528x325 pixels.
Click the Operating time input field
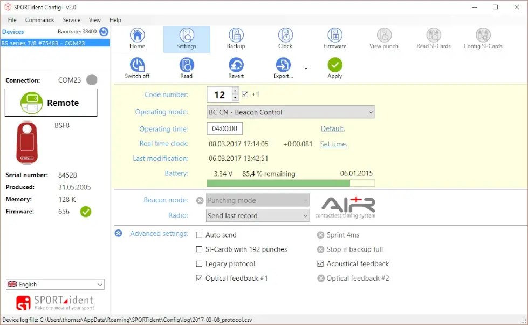[225, 129]
